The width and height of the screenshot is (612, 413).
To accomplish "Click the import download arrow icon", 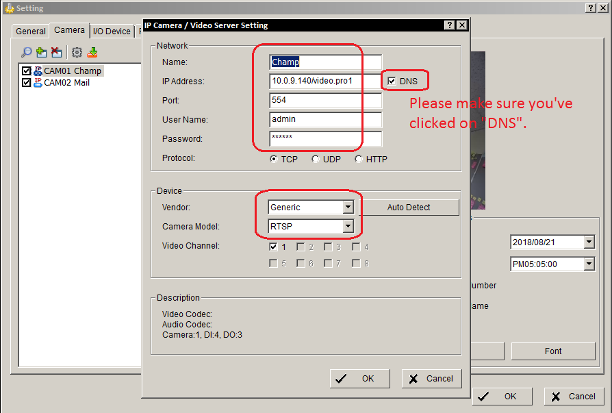I will 92,52.
